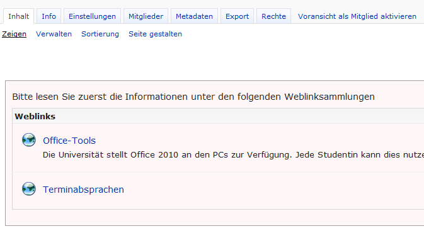This screenshot has height=236, width=424.
Task: Open the Export tab
Action: click(237, 16)
